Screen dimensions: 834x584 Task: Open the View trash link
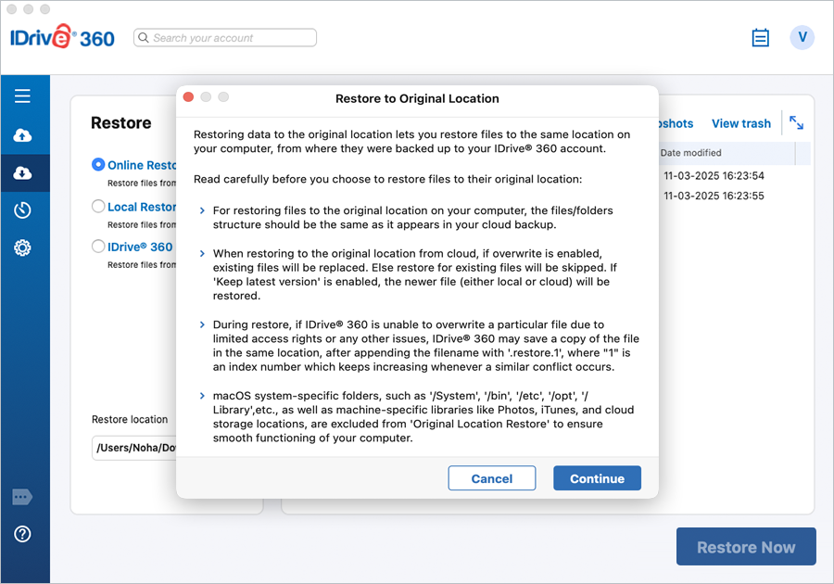(x=741, y=123)
